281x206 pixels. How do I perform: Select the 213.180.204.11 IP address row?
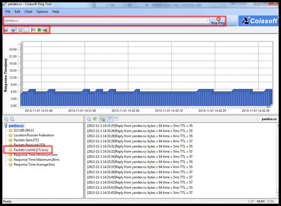click(x=24, y=130)
